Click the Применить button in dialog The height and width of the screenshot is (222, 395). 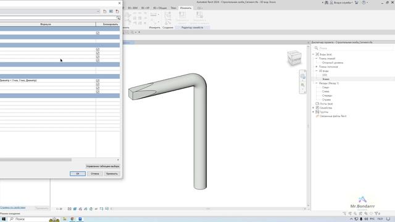tap(112, 174)
